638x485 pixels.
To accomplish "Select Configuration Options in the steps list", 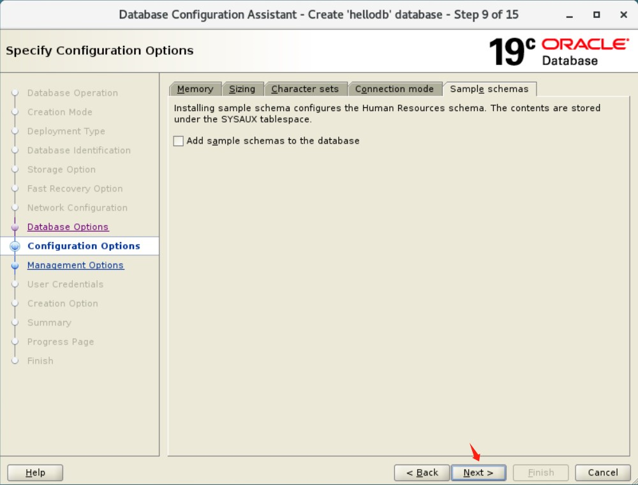I will pyautogui.click(x=84, y=246).
